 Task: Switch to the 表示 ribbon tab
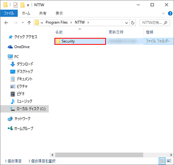click(x=59, y=13)
